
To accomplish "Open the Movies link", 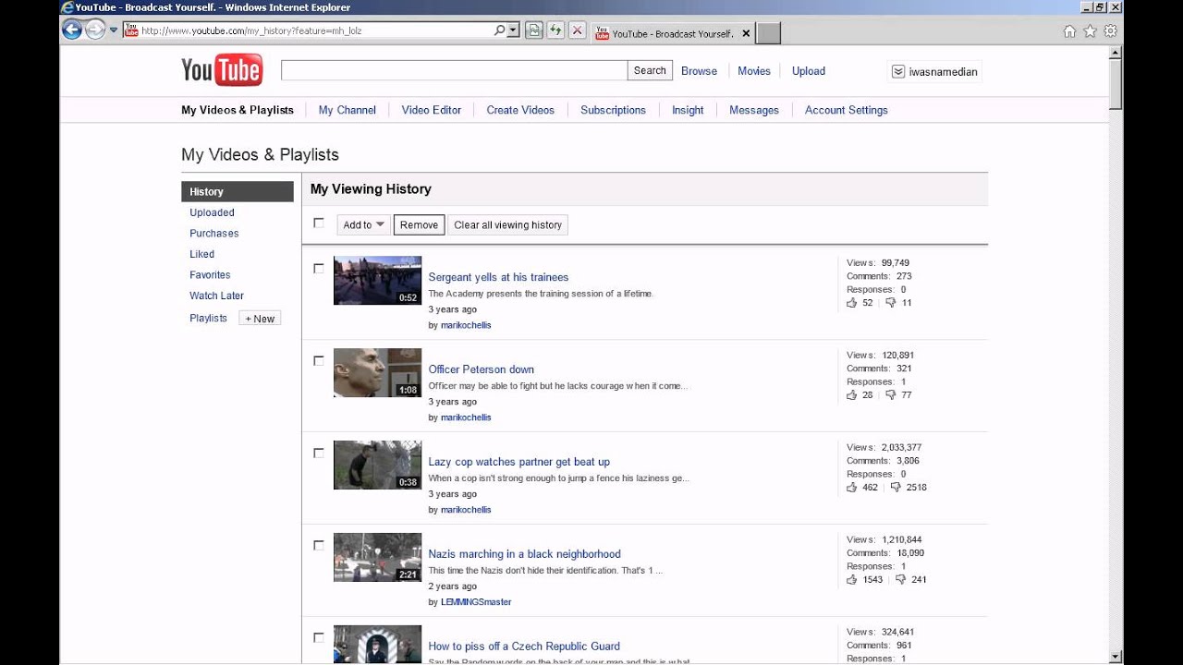I will pos(754,71).
